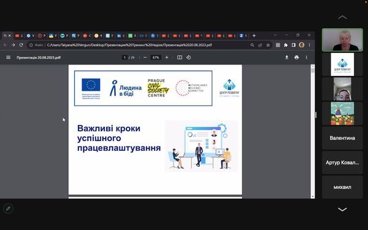Open the PDF viewer more actions menu

click(x=306, y=57)
